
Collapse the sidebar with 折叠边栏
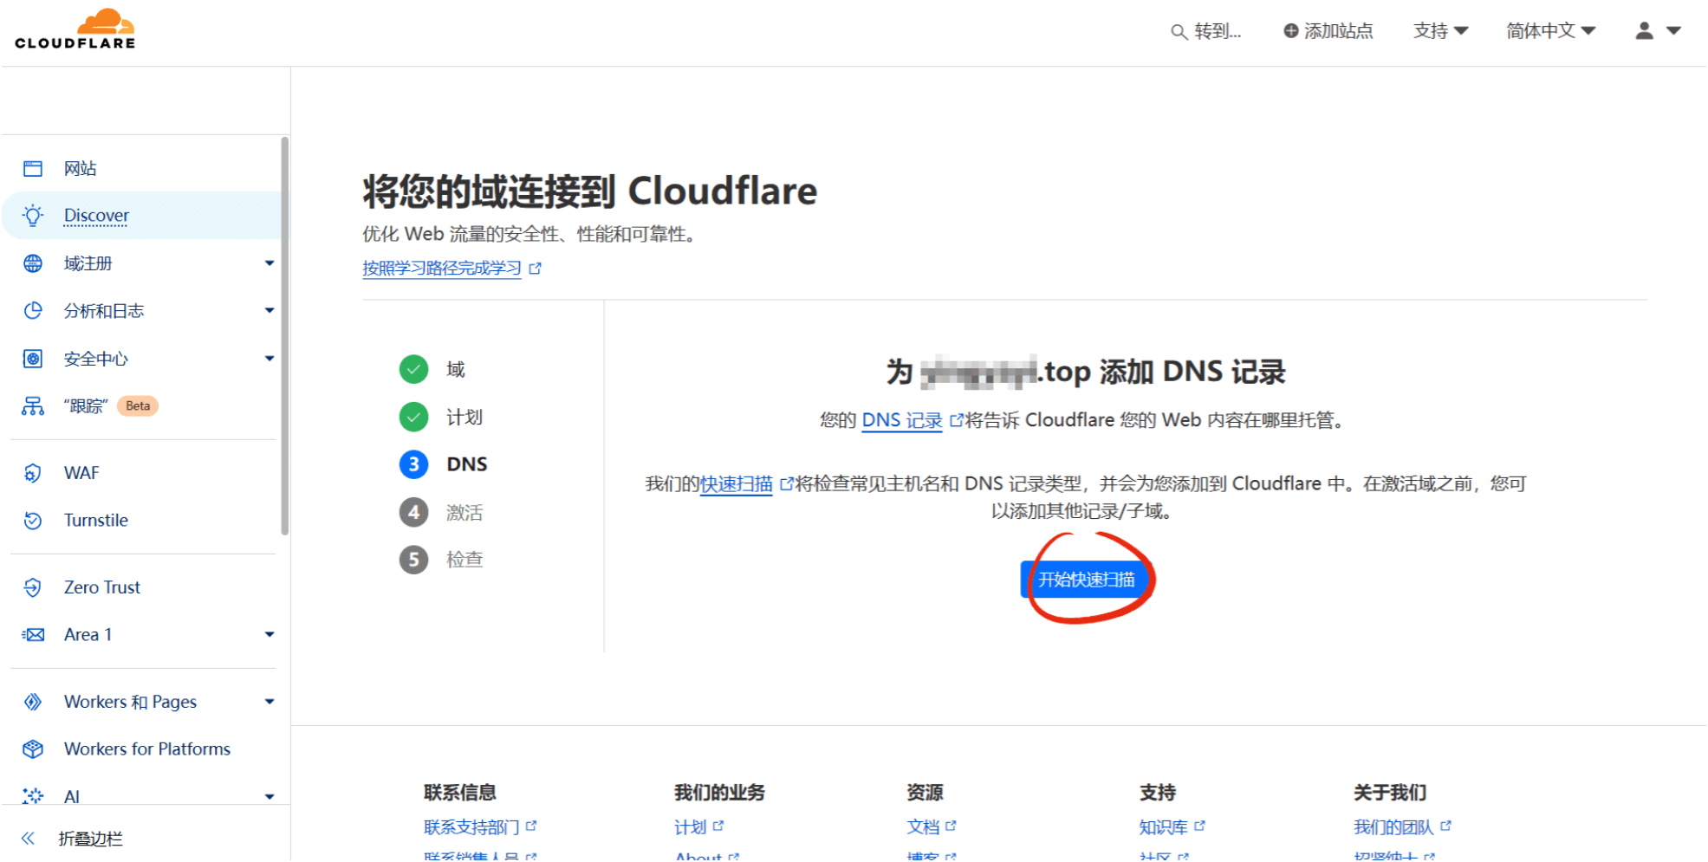click(x=89, y=839)
